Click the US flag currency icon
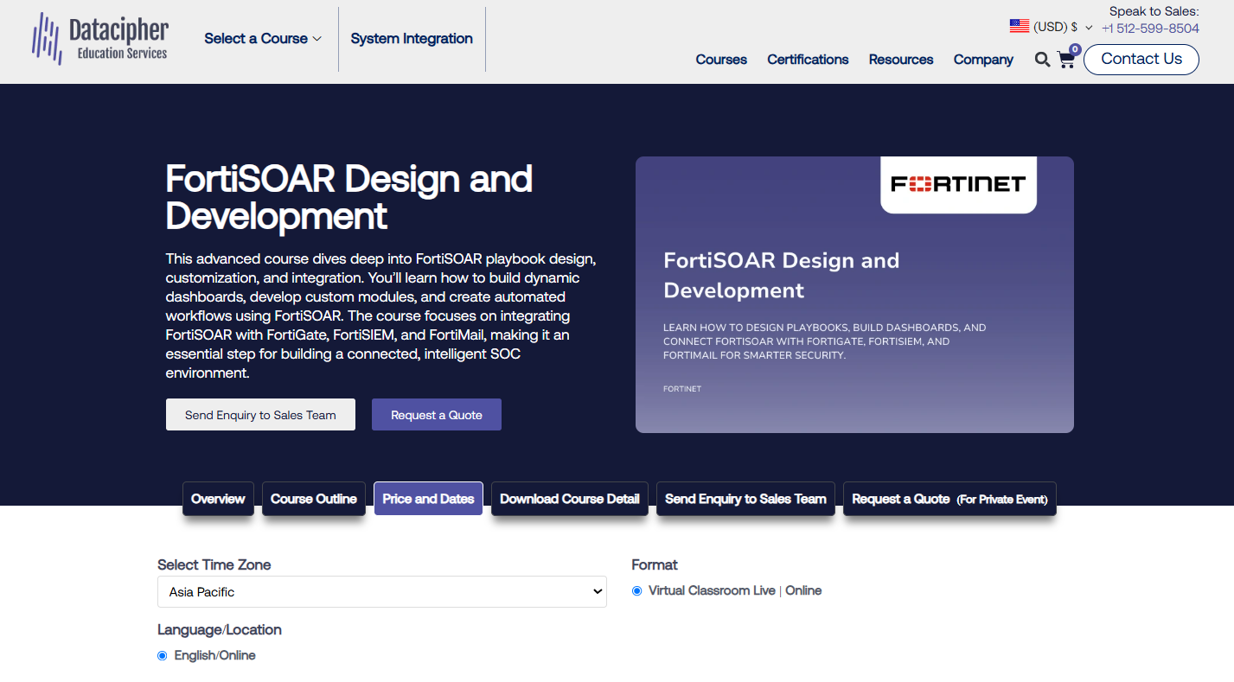The height and width of the screenshot is (682, 1234). 1019,27
